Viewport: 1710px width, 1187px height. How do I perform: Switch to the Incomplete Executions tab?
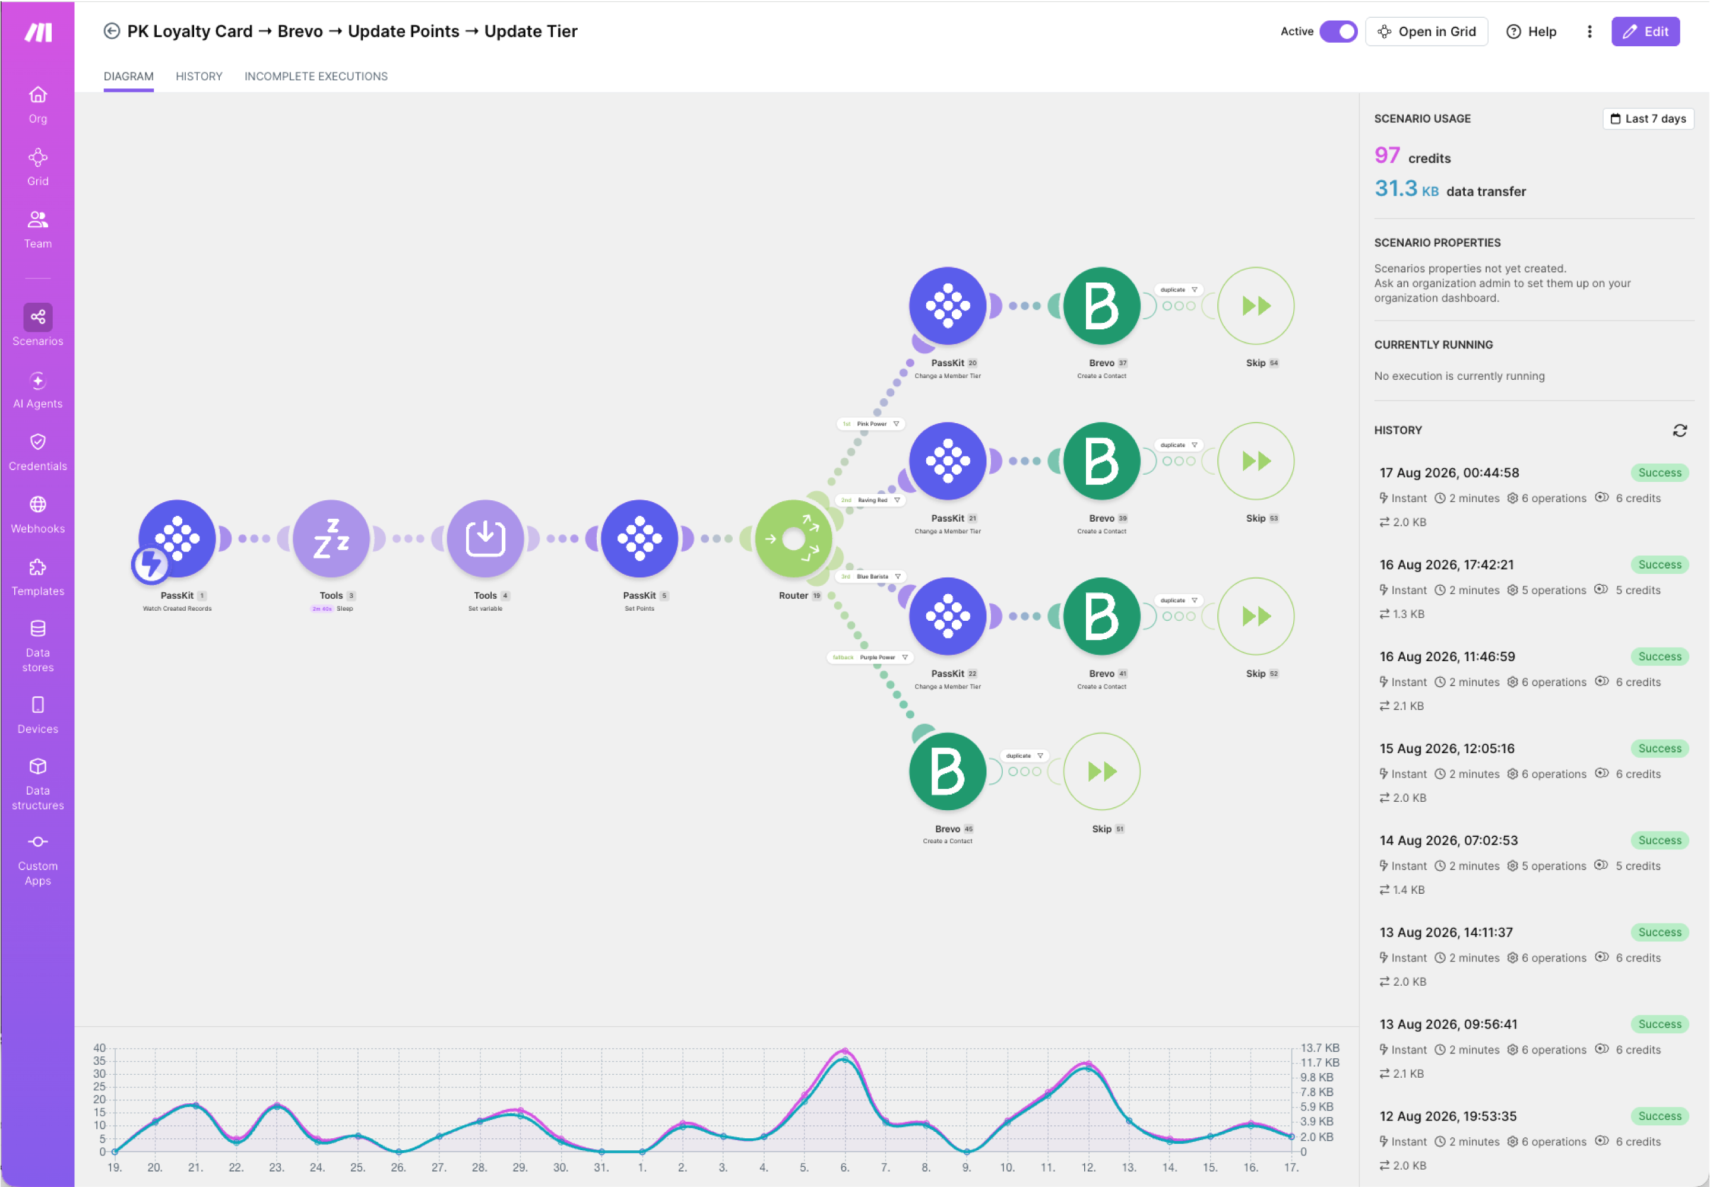[315, 77]
